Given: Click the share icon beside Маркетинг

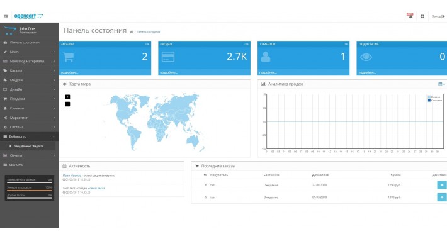Looking at the screenshot, I should coord(5,118).
